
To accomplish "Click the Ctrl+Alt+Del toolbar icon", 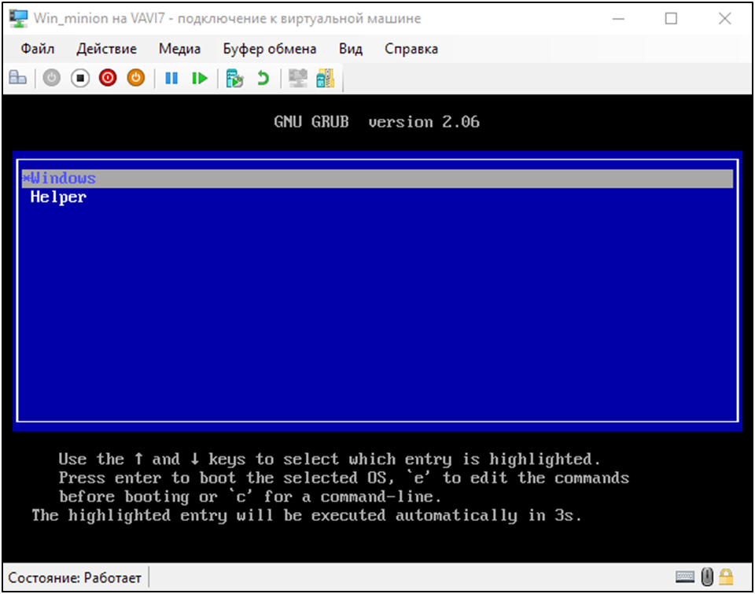I will click(x=17, y=78).
